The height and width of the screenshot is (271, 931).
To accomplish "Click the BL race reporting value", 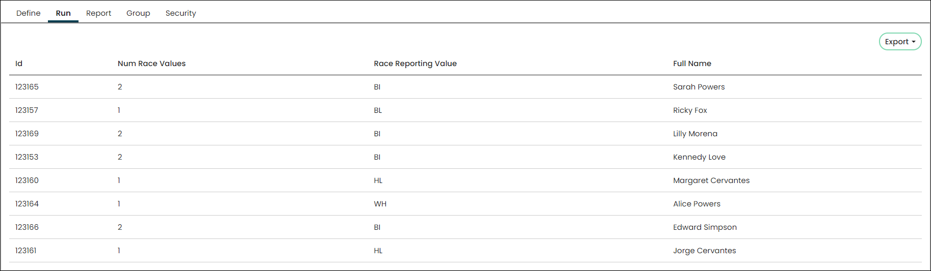I will pos(378,110).
